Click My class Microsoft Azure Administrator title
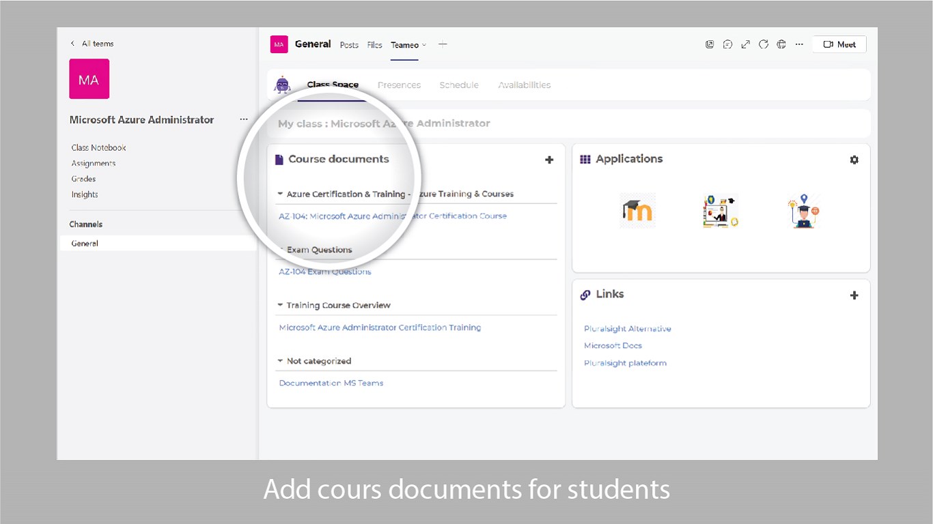The height and width of the screenshot is (524, 933). (384, 123)
